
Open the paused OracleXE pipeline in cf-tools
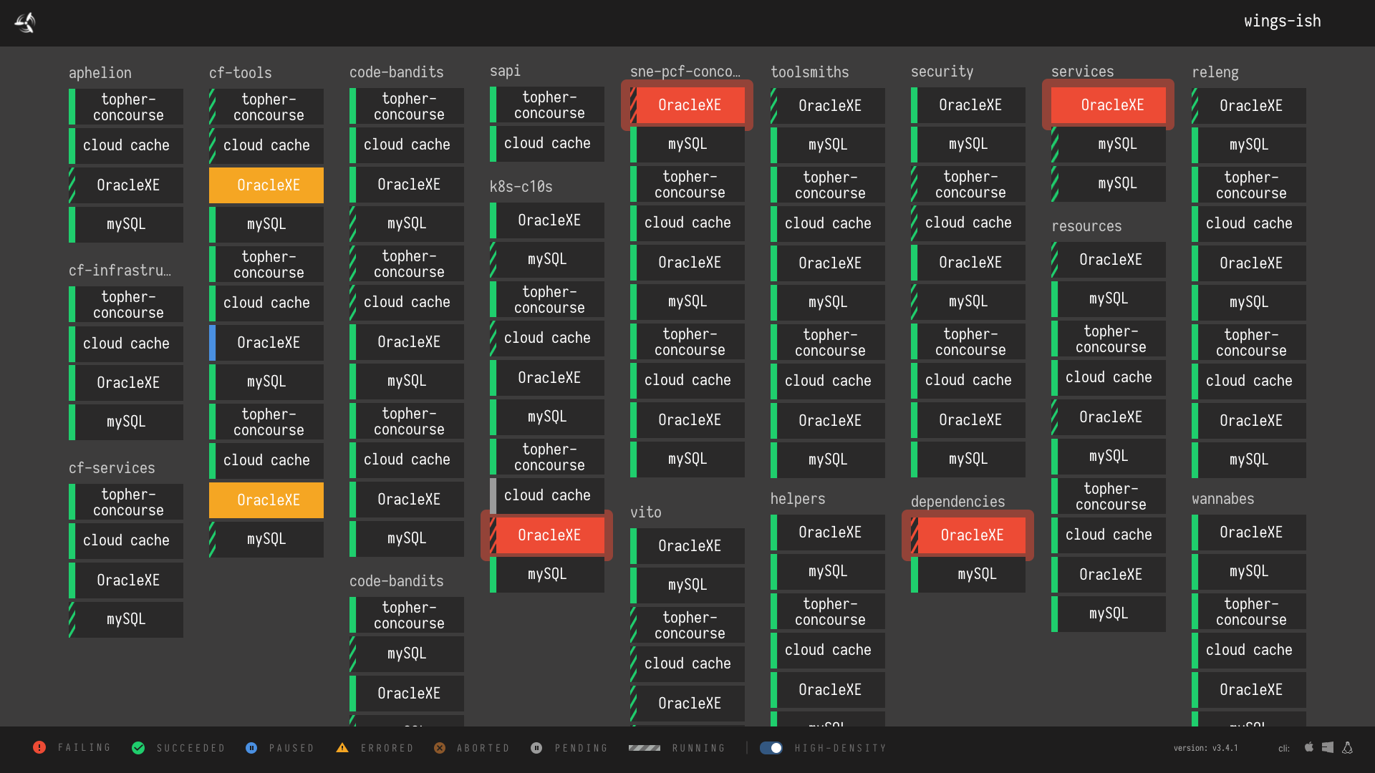tap(266, 185)
